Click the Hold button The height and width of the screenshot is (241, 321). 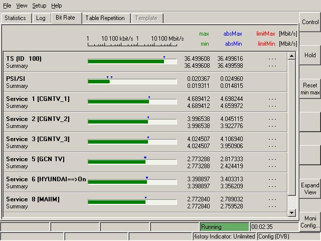[x=310, y=55]
